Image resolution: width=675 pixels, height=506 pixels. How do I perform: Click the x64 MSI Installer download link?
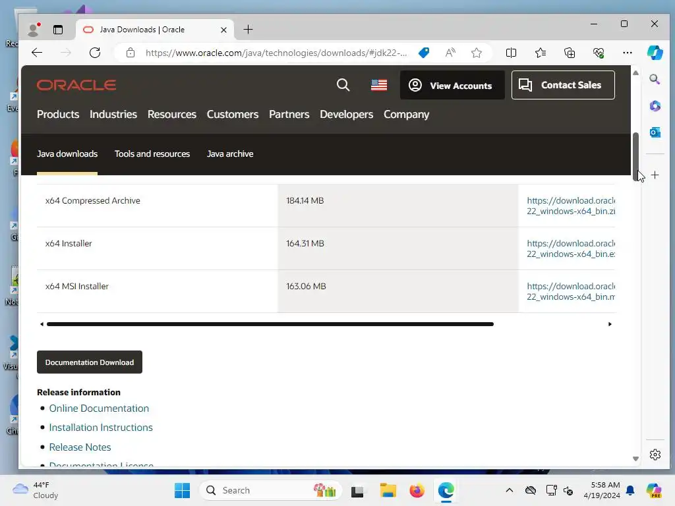571,291
